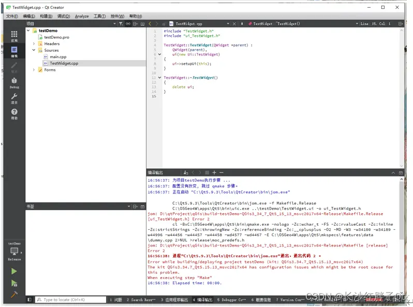The image size is (413, 307).
Task: Go forward in editor navigation history
Action: (157, 24)
